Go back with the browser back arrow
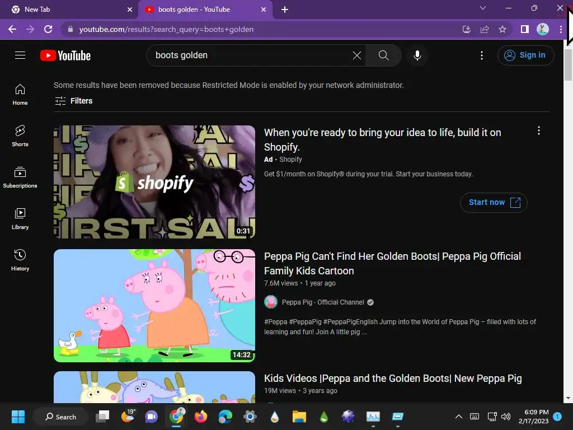The image size is (573, 430). click(12, 29)
